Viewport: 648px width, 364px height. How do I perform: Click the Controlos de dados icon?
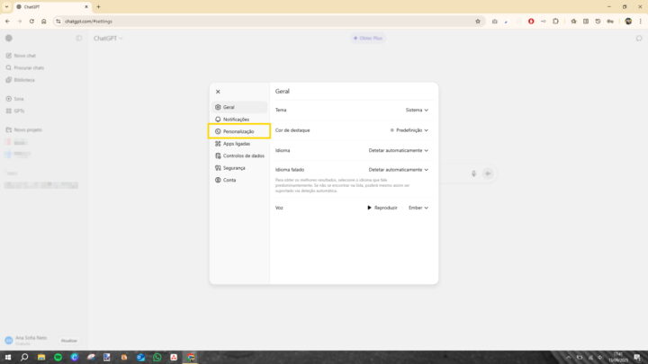[x=218, y=155]
